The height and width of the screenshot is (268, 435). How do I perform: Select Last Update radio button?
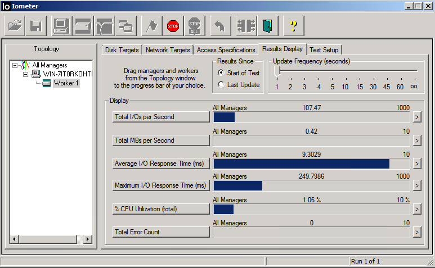point(221,84)
